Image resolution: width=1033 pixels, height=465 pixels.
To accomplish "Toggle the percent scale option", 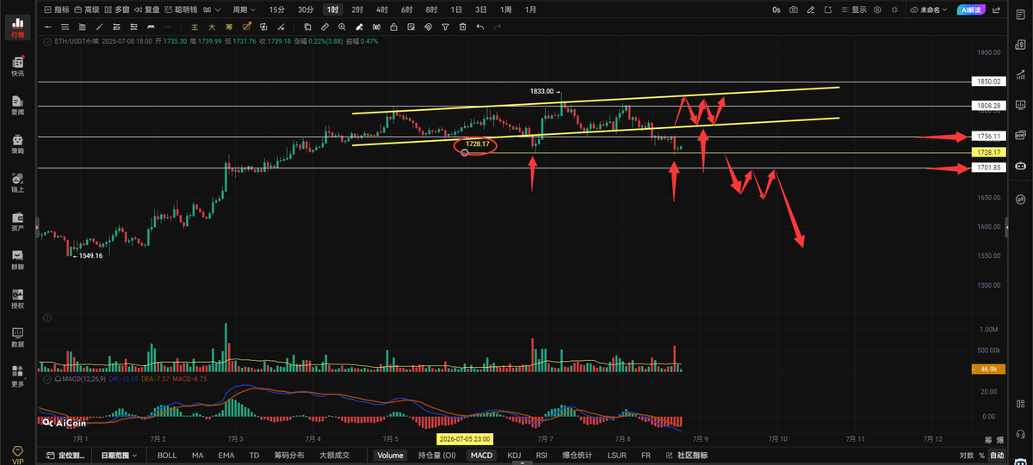I will (980, 456).
